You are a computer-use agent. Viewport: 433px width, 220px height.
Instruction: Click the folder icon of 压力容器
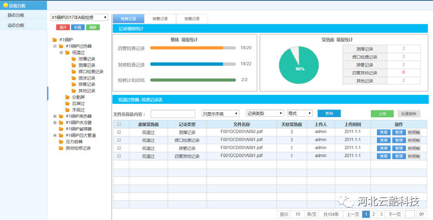[x=61, y=142]
